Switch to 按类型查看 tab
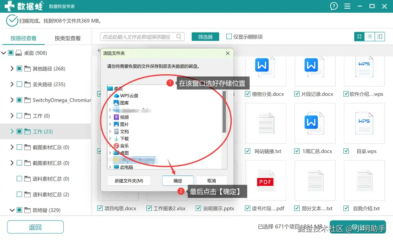Image resolution: width=393 pixels, height=240 pixels. pyautogui.click(x=68, y=38)
